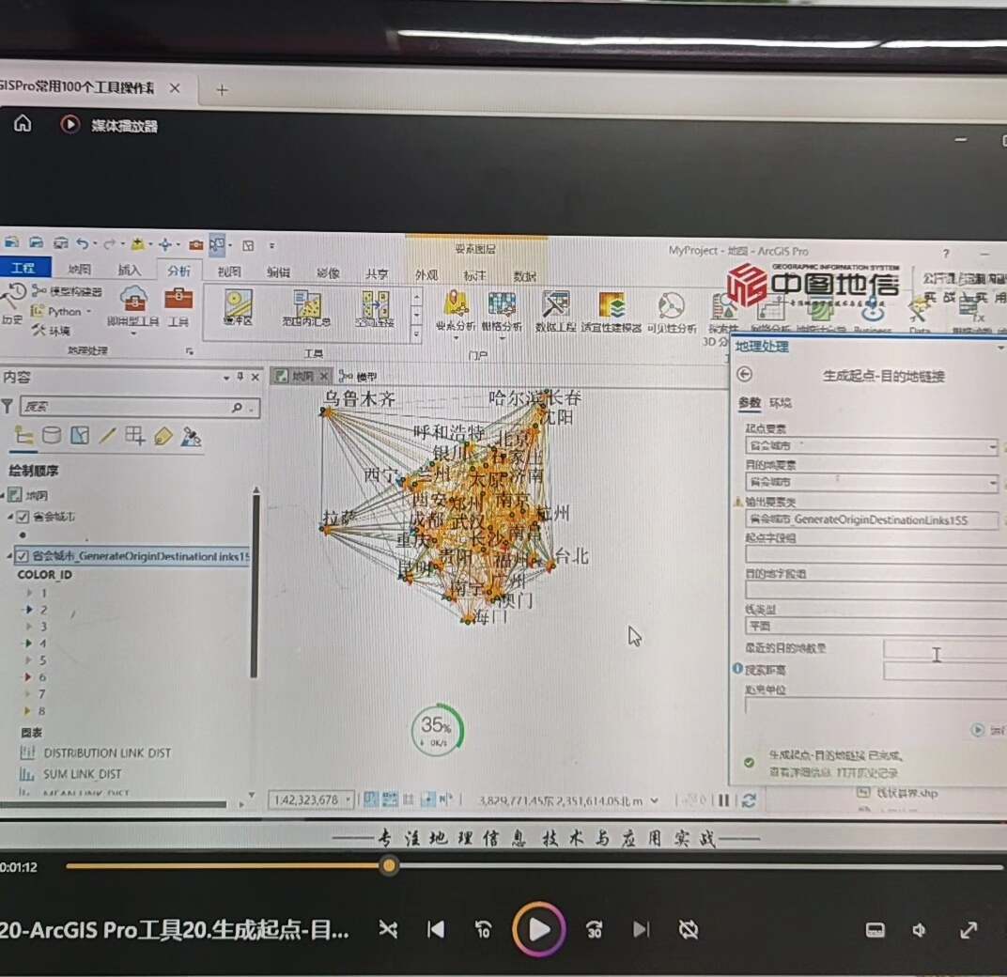
Task: Open a new tab with the plus button
Action: point(223,90)
